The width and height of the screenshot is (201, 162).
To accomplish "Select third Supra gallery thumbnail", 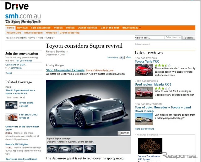I will pos(77,149).
